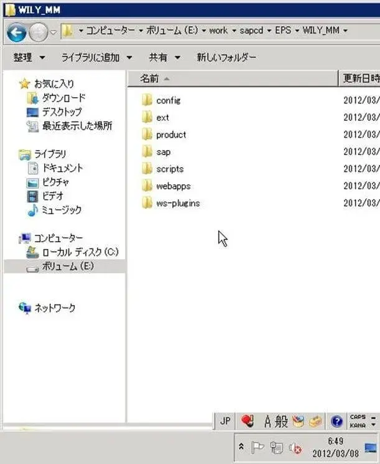Click the JP language indicator
This screenshot has width=380, height=464.
(x=225, y=421)
